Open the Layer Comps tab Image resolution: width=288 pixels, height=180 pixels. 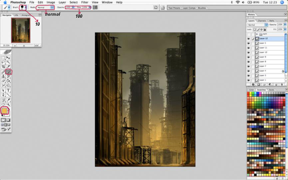tap(189, 8)
